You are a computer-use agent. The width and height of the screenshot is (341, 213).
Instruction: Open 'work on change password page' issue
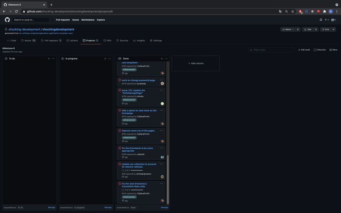pos(138,80)
